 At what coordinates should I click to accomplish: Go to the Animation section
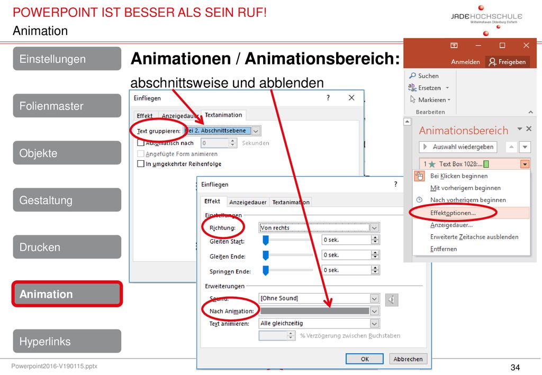coord(67,294)
